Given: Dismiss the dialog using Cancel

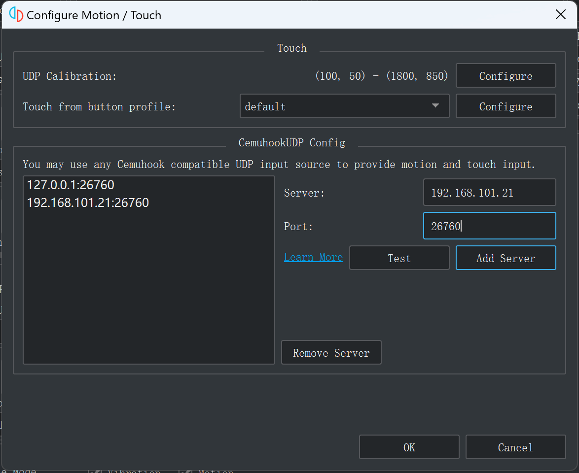Looking at the screenshot, I should [515, 447].
